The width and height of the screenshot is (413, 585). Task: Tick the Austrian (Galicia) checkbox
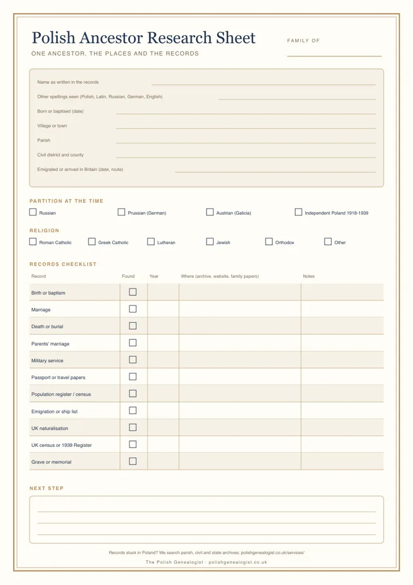tap(209, 212)
